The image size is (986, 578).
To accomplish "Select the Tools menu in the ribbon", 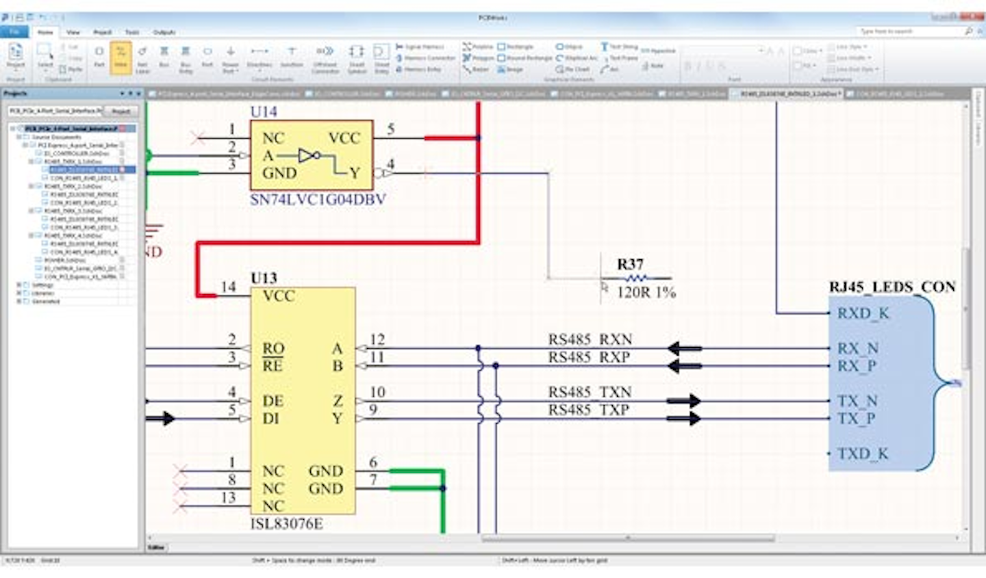I will [132, 31].
